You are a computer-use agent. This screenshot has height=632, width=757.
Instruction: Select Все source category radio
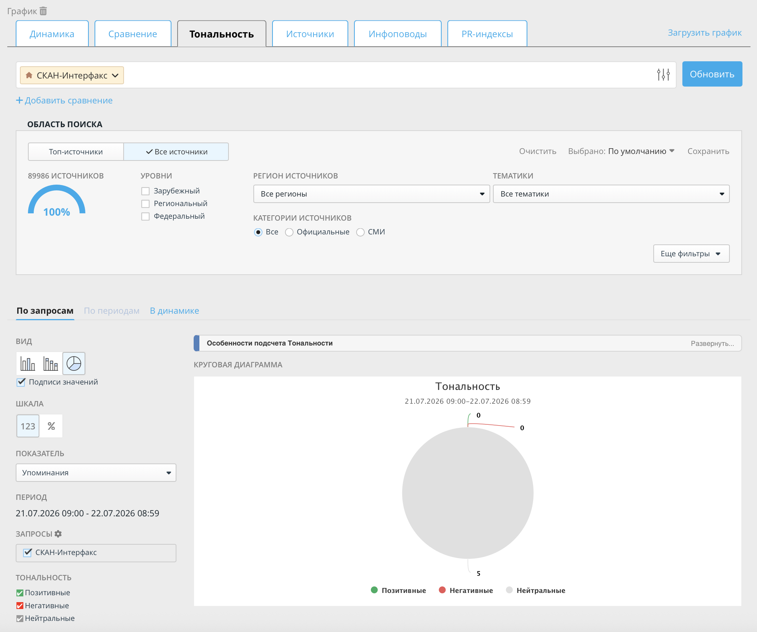click(258, 232)
